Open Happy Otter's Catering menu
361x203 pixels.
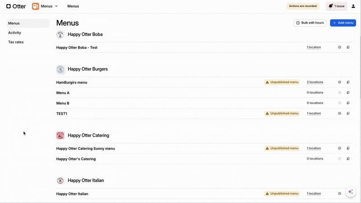click(76, 159)
